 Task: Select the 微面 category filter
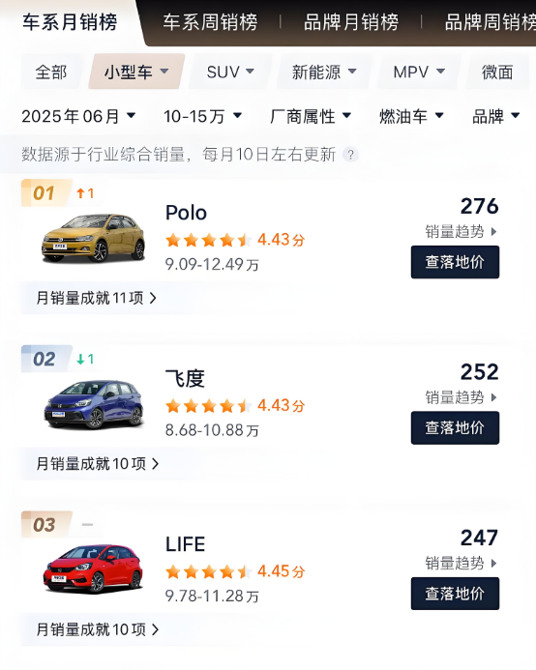(497, 72)
